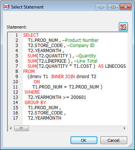Click the --Company ID comment
The height and width of the screenshot is (150, 135).
click(81, 46)
